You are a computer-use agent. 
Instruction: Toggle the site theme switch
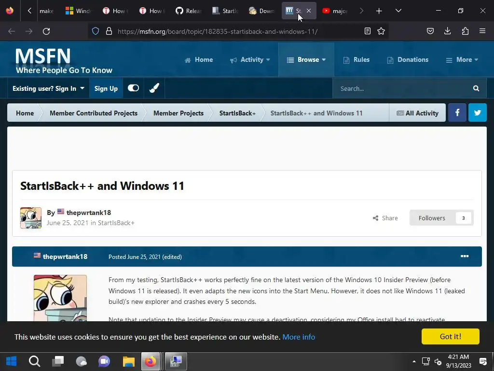coord(133,88)
